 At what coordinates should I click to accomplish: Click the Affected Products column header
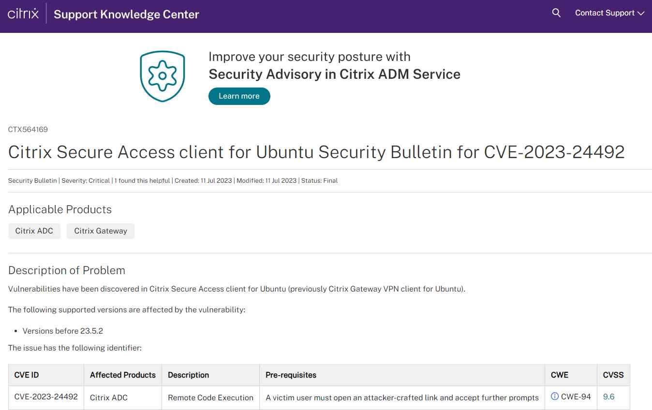pyautogui.click(x=123, y=375)
